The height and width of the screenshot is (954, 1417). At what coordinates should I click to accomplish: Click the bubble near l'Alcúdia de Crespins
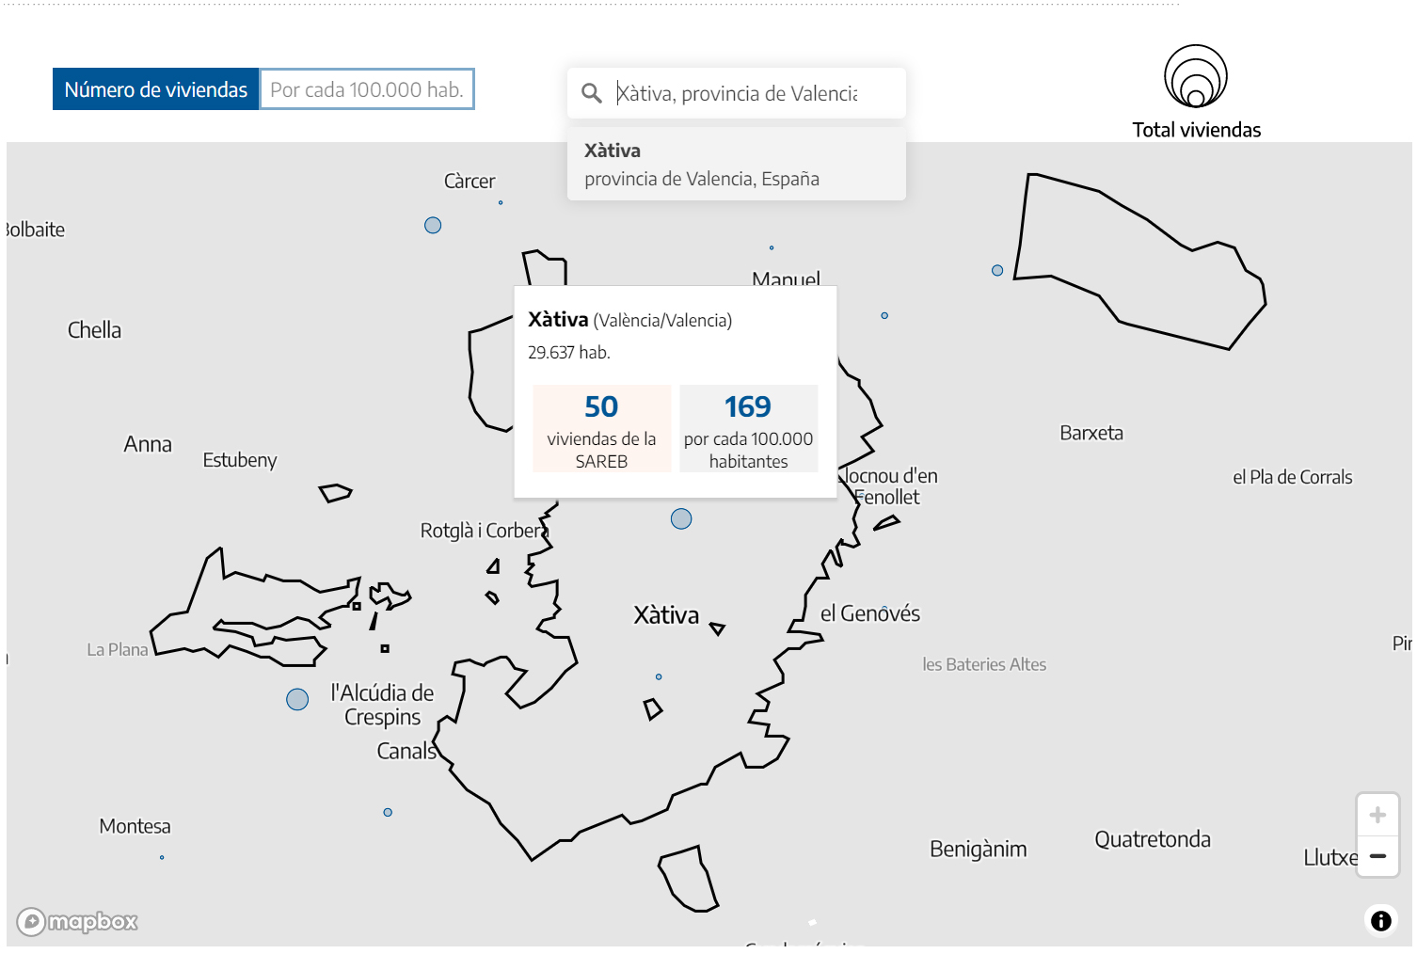click(297, 699)
